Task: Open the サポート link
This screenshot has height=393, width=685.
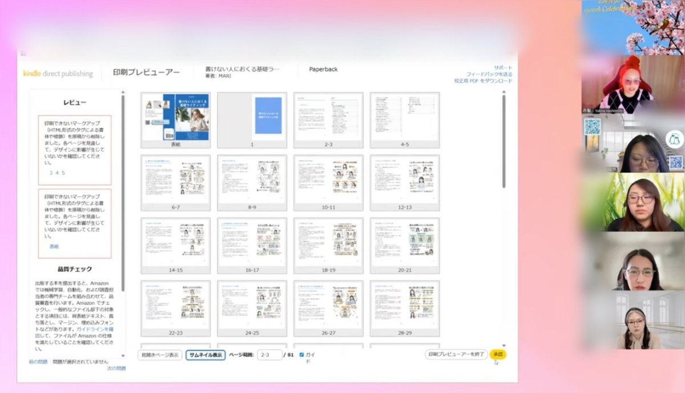Action: (x=503, y=67)
